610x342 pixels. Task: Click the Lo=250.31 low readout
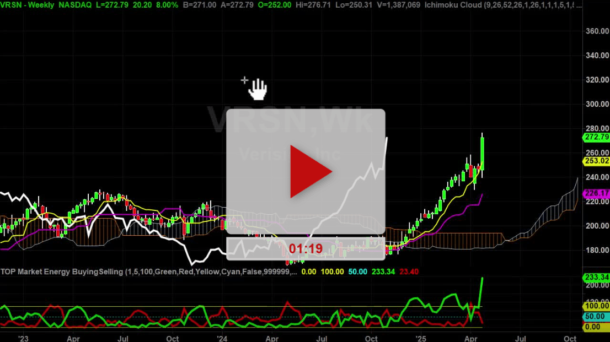coord(355,5)
